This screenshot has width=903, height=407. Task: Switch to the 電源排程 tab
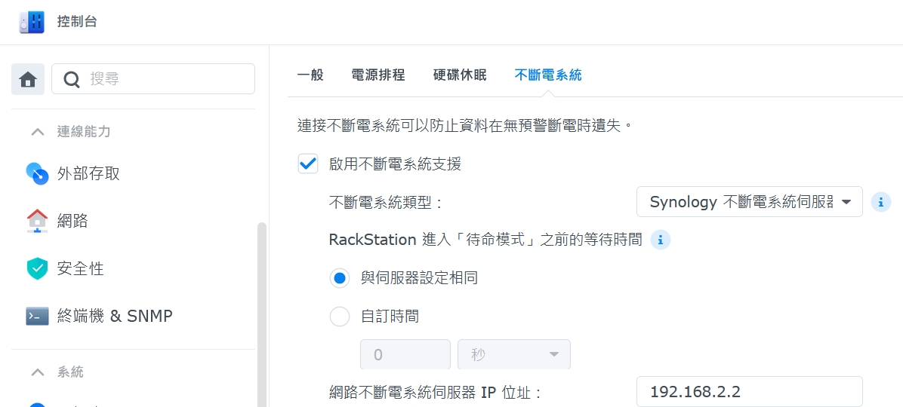coord(378,75)
